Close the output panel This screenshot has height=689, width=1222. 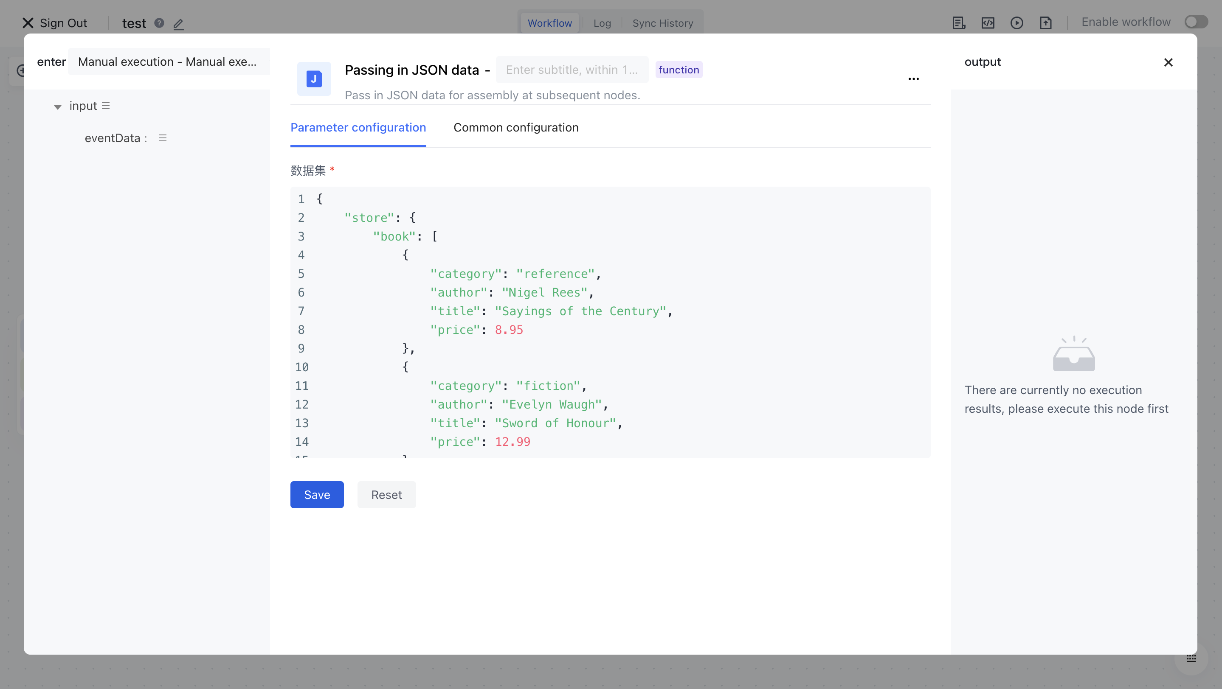click(1169, 62)
